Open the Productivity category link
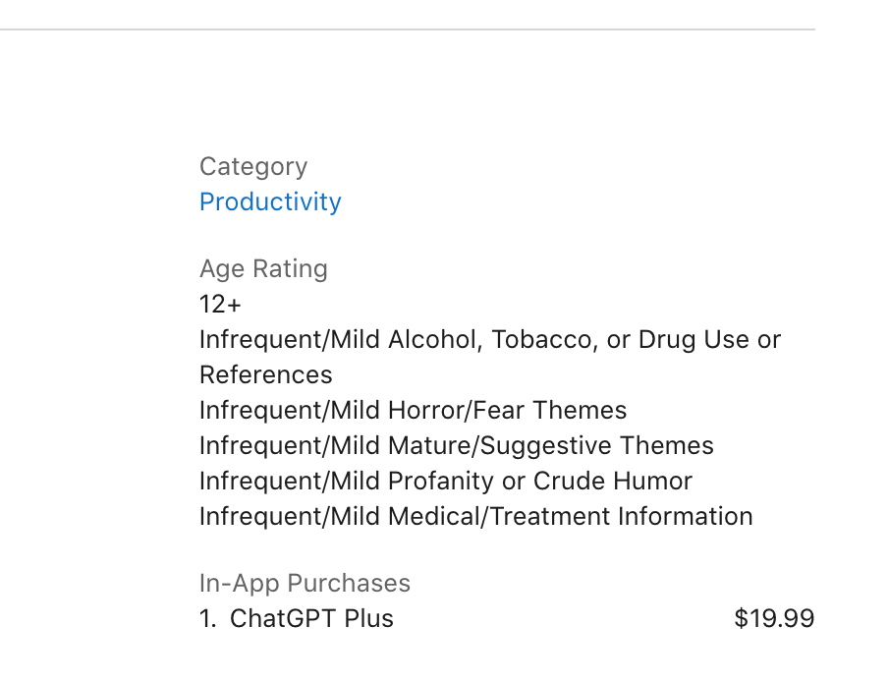 tap(270, 201)
